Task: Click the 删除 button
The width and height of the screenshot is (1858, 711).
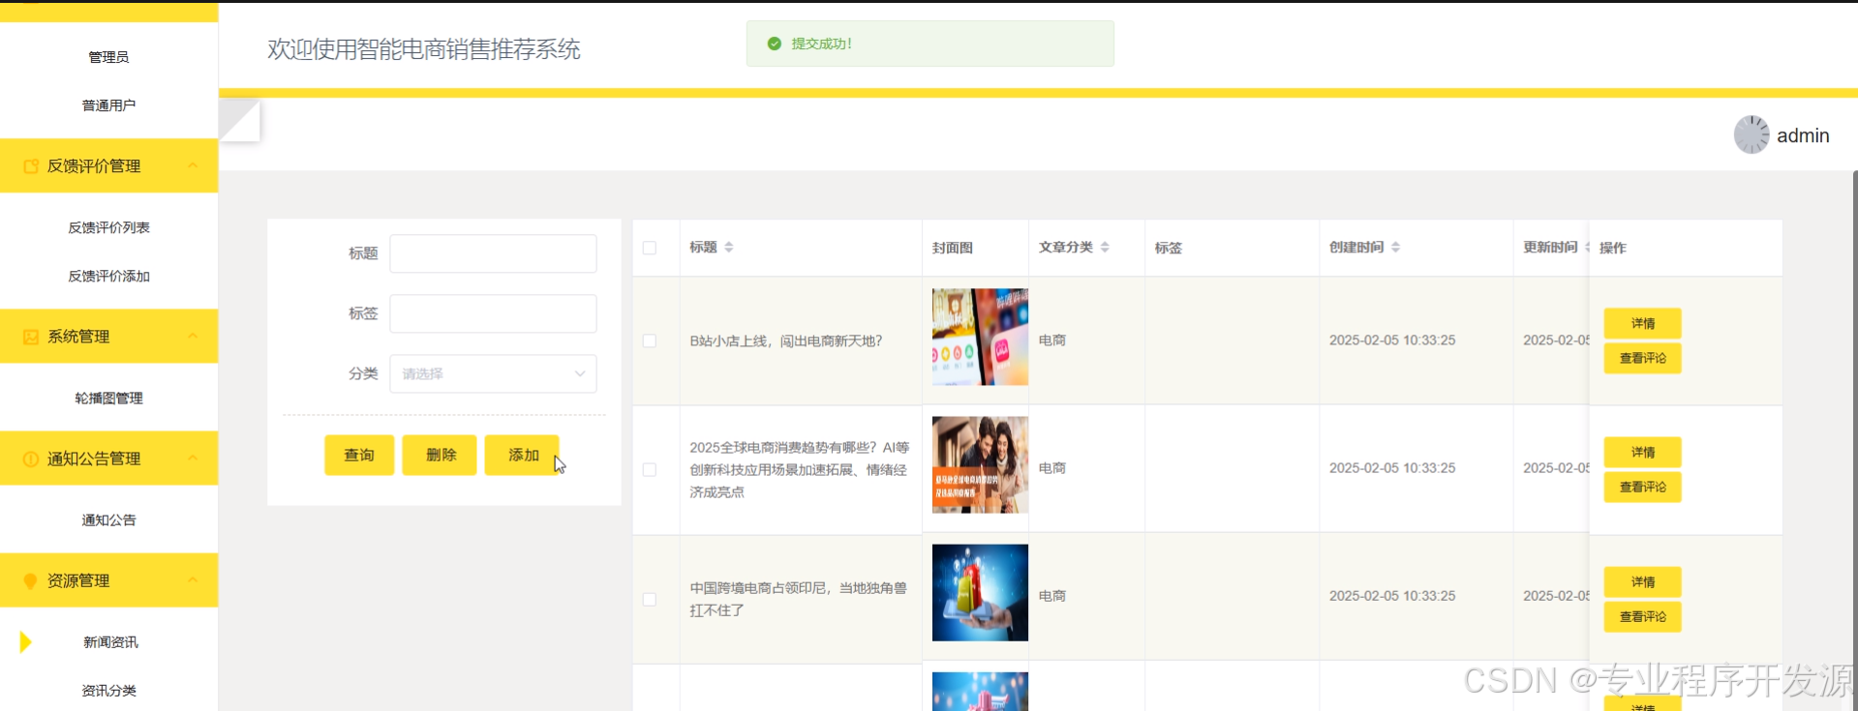Action: (x=440, y=455)
